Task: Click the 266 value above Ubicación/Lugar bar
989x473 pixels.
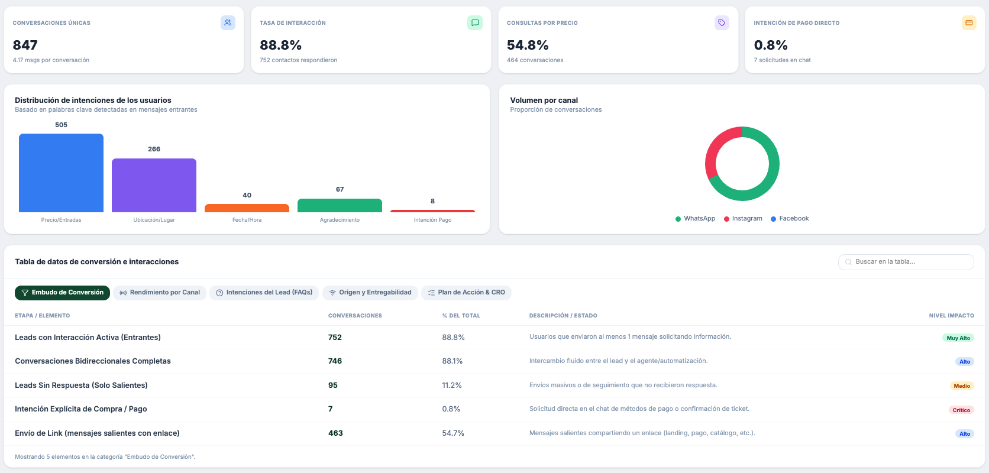Action: [x=154, y=150]
